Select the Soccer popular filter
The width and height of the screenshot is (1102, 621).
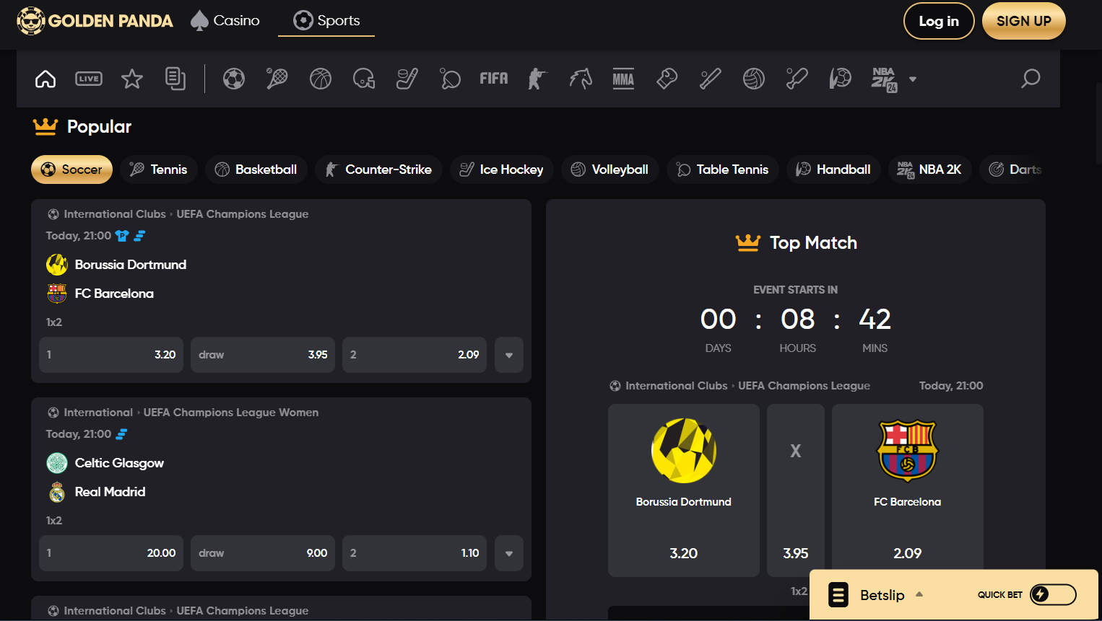tap(71, 169)
